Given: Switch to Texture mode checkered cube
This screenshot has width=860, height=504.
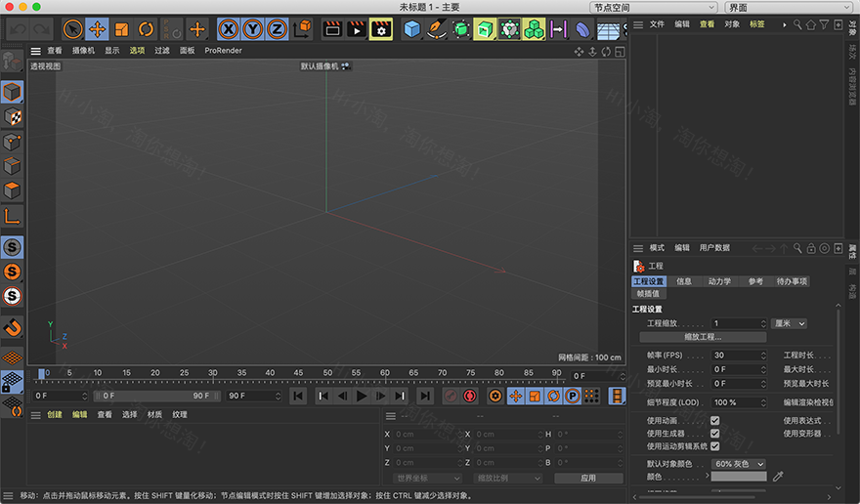Looking at the screenshot, I should click(12, 117).
